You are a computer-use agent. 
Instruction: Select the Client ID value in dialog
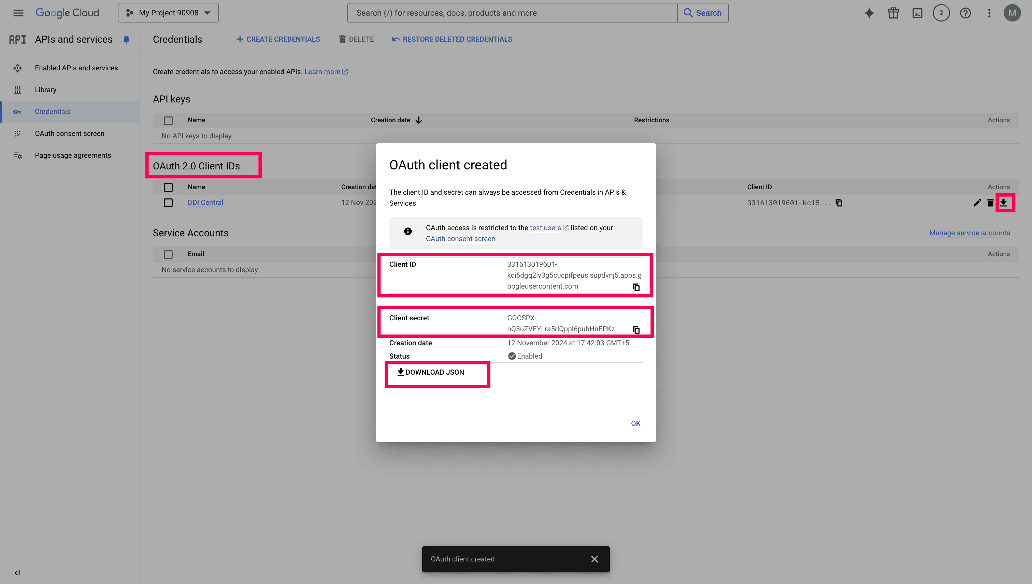pyautogui.click(x=574, y=275)
